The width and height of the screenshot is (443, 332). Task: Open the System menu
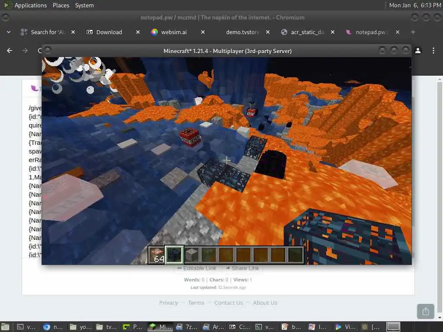click(84, 5)
